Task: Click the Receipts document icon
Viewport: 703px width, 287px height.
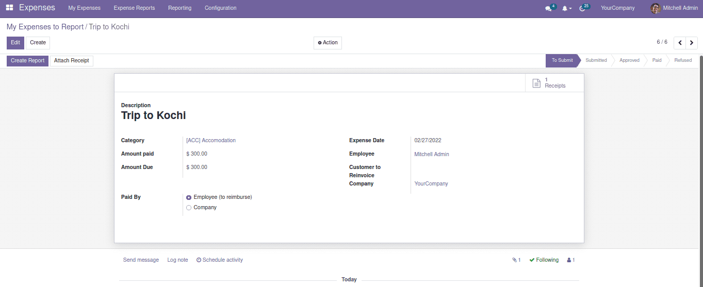Action: click(536, 82)
